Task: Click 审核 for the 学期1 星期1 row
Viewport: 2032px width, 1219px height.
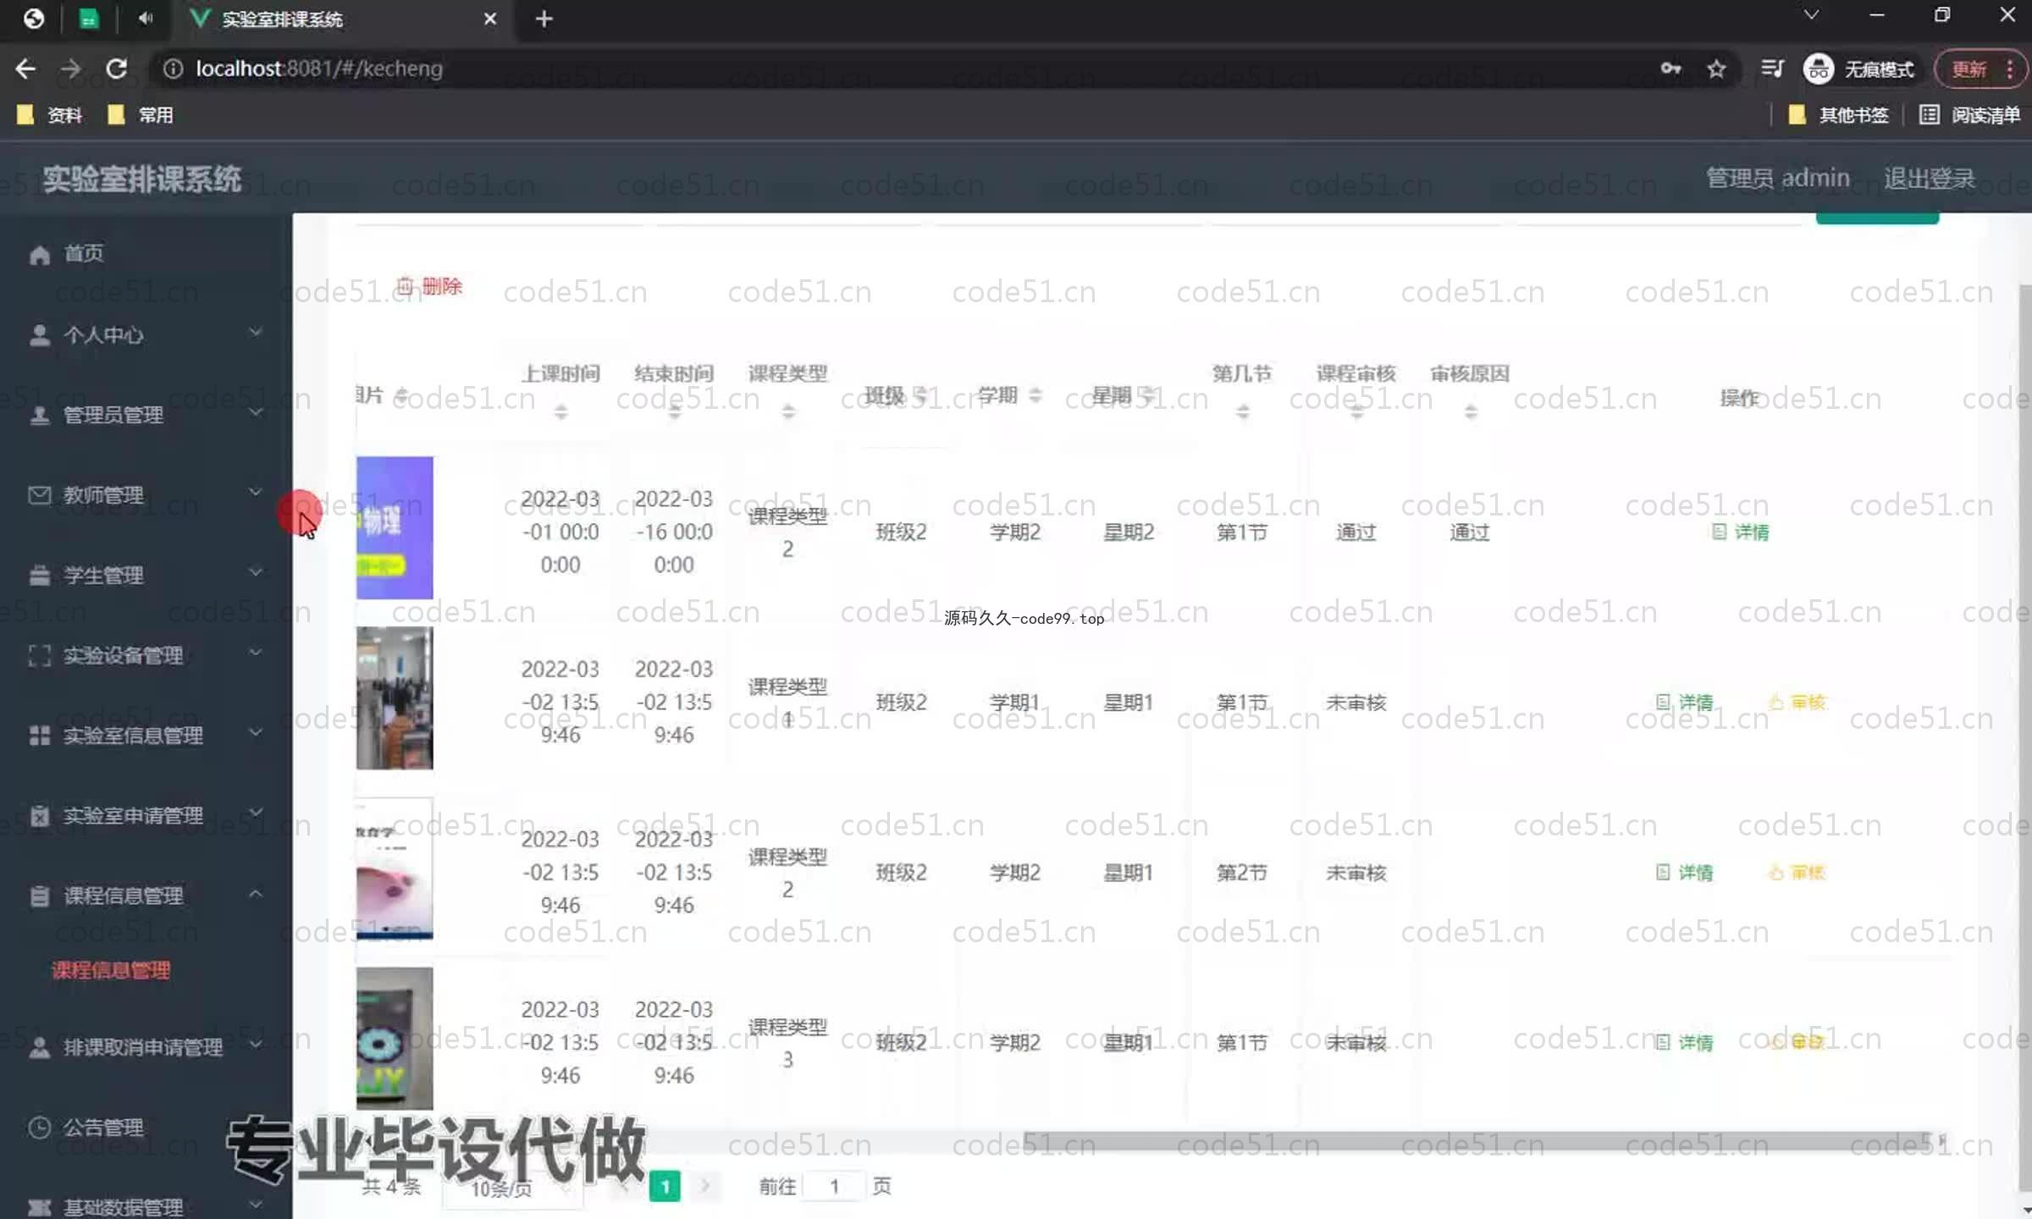Action: (1797, 702)
